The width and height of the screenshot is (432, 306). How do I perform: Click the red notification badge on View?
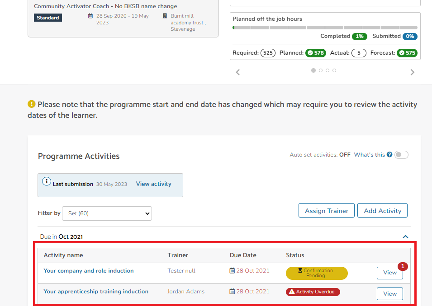click(x=403, y=266)
